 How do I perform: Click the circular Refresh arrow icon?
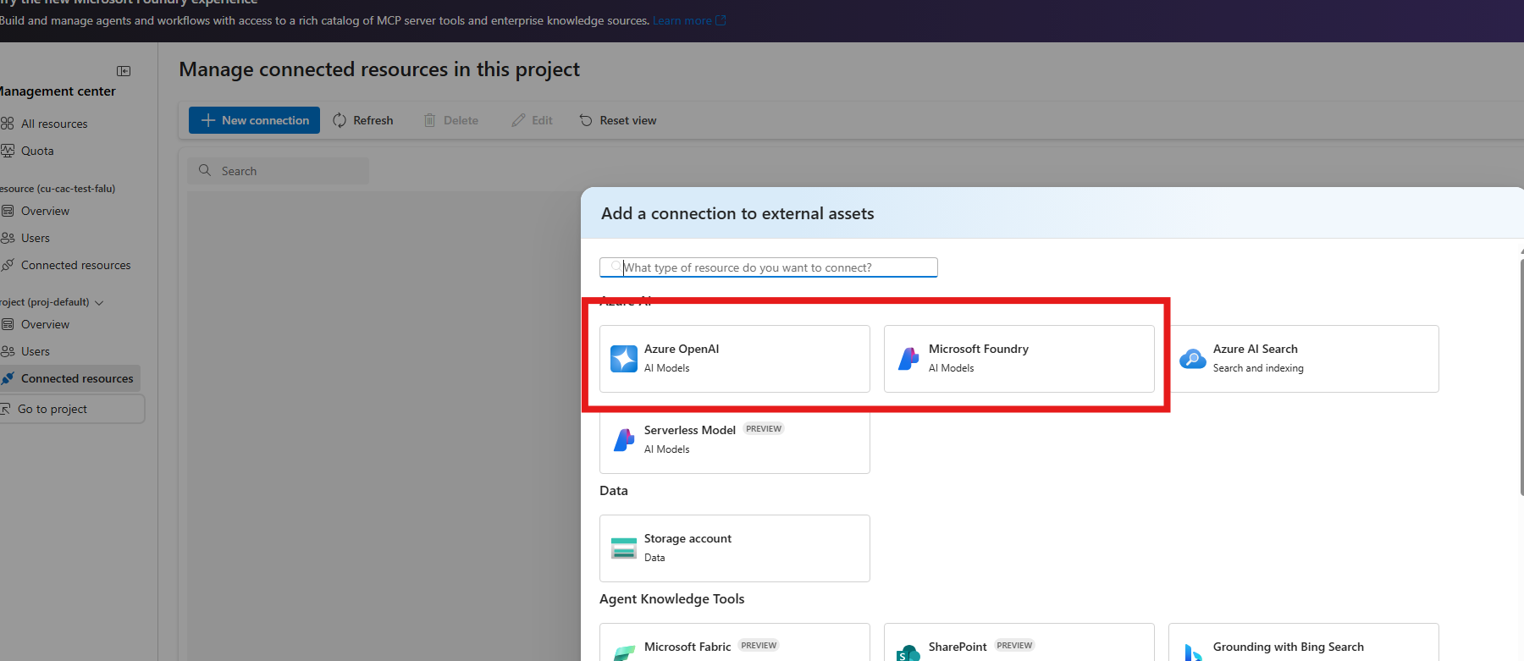point(340,120)
